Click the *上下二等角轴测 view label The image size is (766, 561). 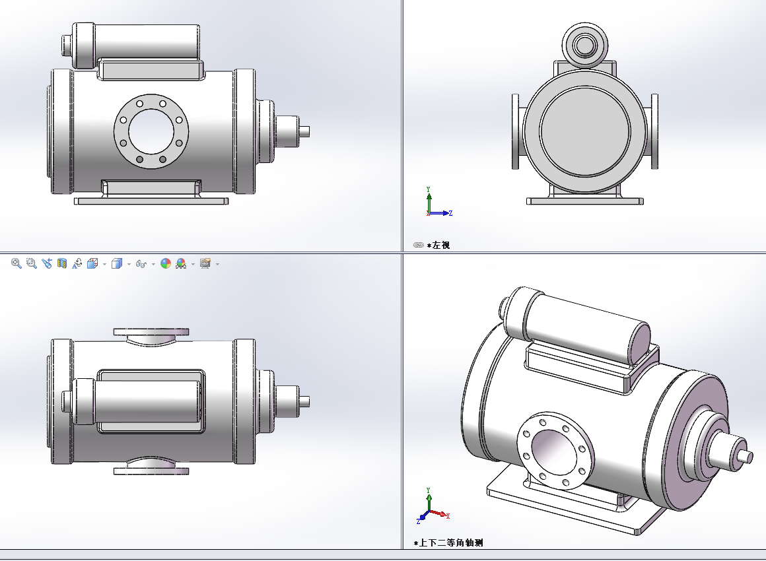(x=448, y=543)
